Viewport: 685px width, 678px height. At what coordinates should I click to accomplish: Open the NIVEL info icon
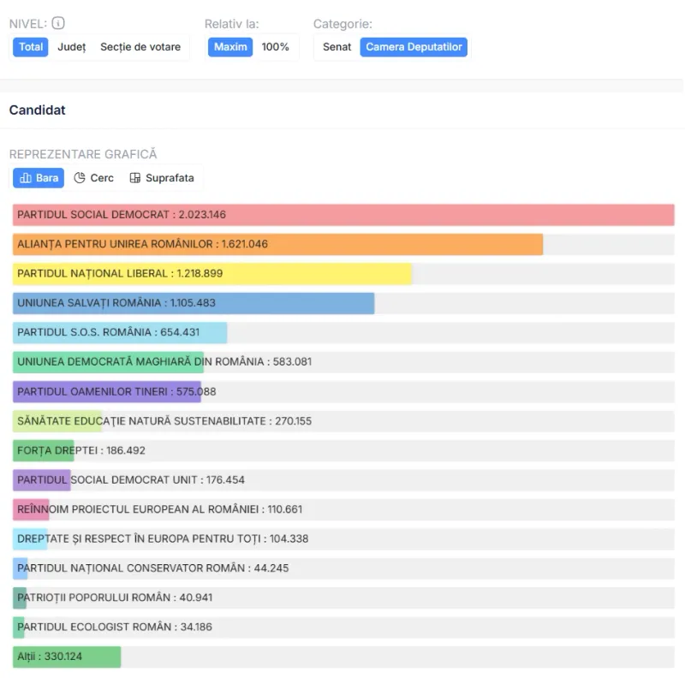point(58,23)
